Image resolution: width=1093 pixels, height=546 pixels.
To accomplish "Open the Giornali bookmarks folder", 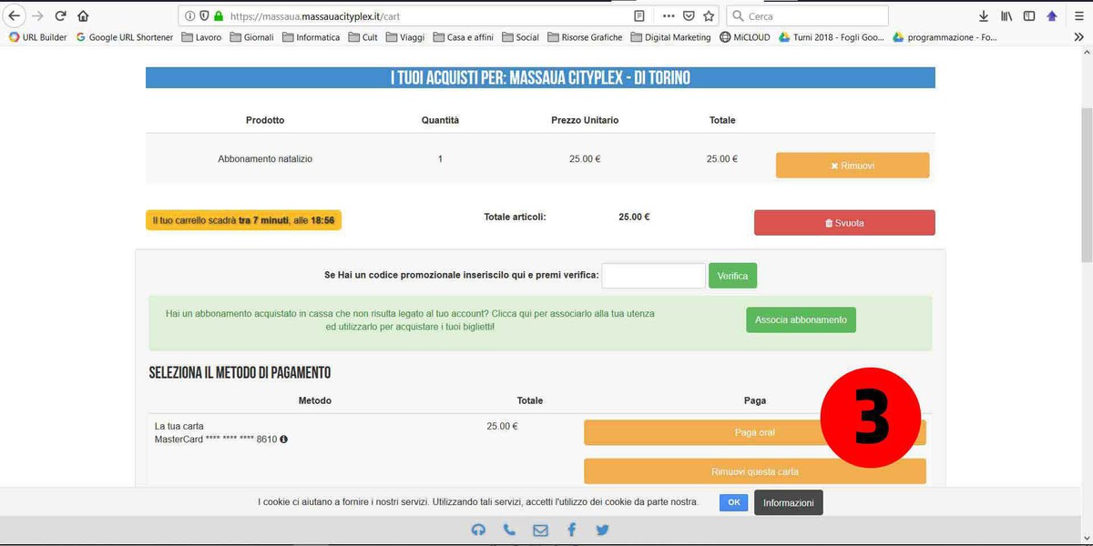I will coord(252,37).
